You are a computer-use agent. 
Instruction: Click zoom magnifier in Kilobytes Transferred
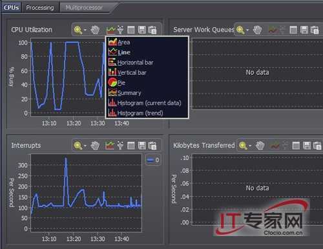click(x=243, y=146)
